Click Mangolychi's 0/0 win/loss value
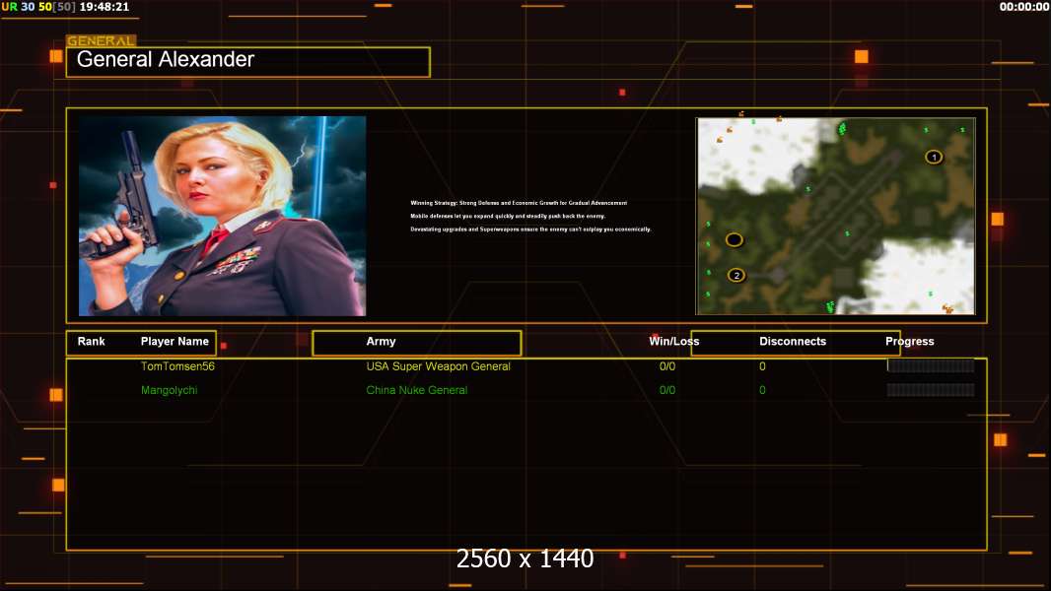The width and height of the screenshot is (1051, 591). (x=666, y=390)
